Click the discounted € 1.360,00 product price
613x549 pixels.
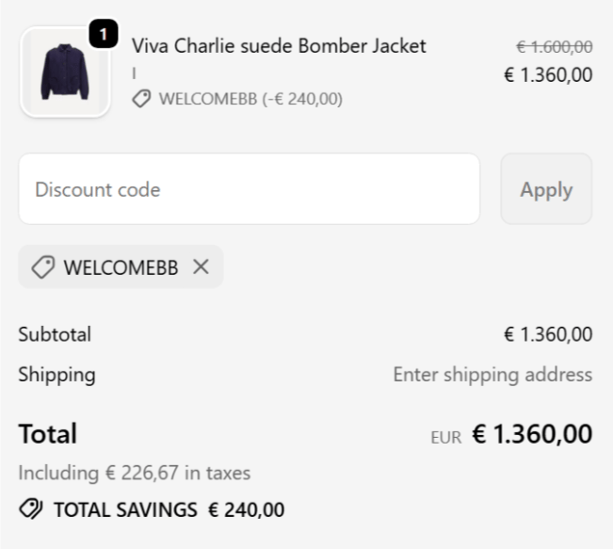pyautogui.click(x=548, y=75)
